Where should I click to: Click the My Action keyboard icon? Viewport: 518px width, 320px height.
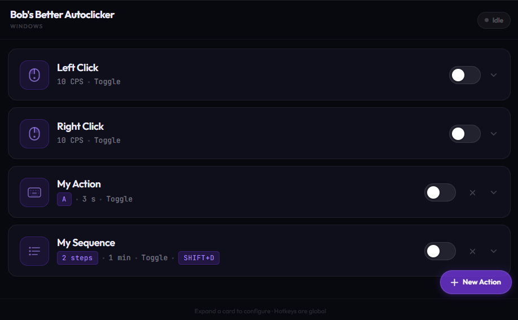(x=34, y=192)
